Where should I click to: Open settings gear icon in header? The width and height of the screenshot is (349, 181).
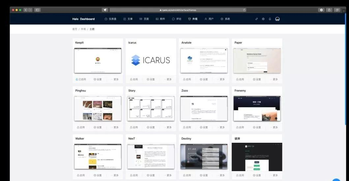(263, 19)
